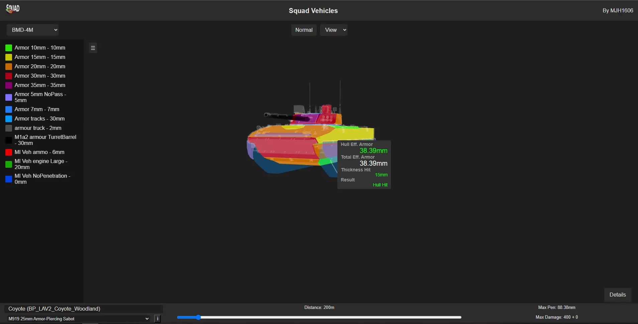Click the By MJH1606 author credit

click(x=618, y=10)
